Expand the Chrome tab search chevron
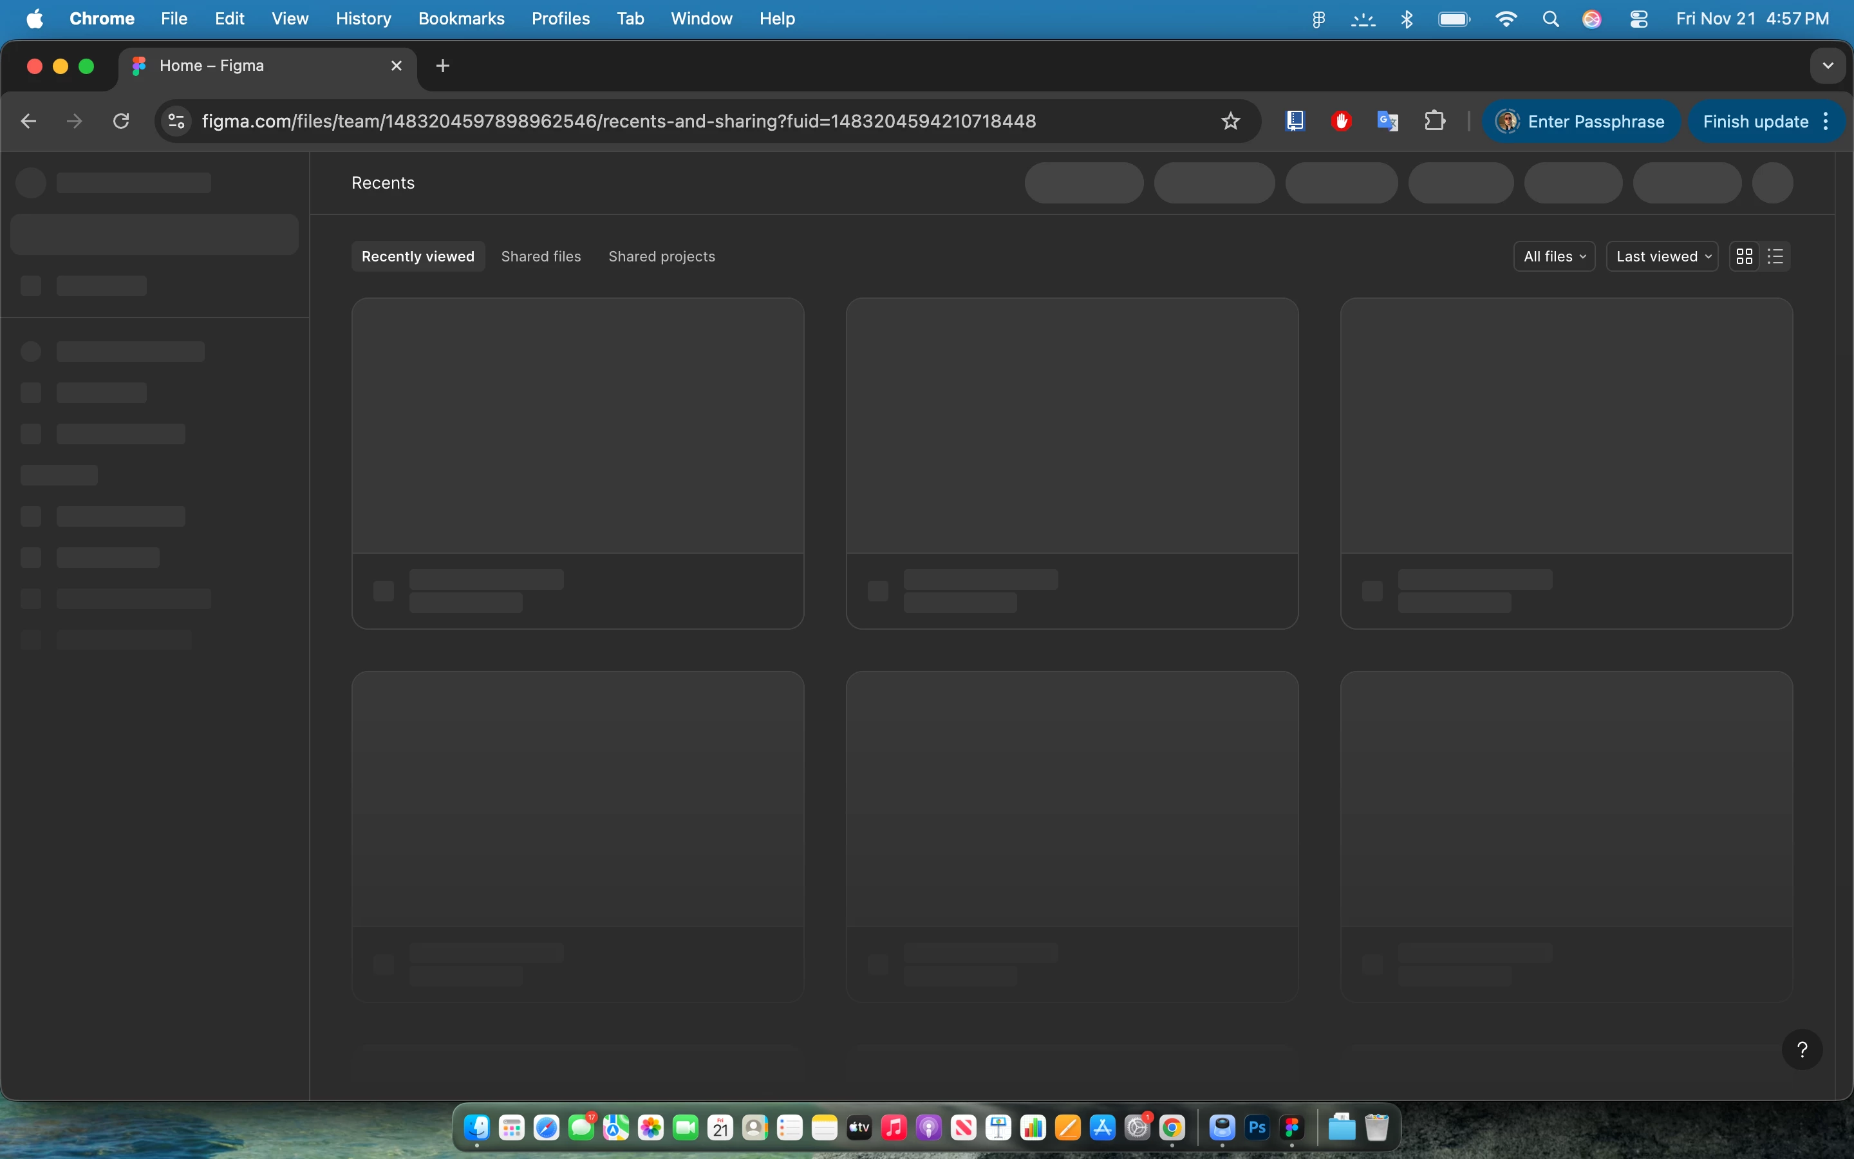 pyautogui.click(x=1828, y=66)
